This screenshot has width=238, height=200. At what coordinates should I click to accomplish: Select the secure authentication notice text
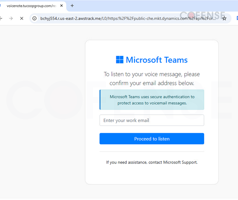click(152, 100)
